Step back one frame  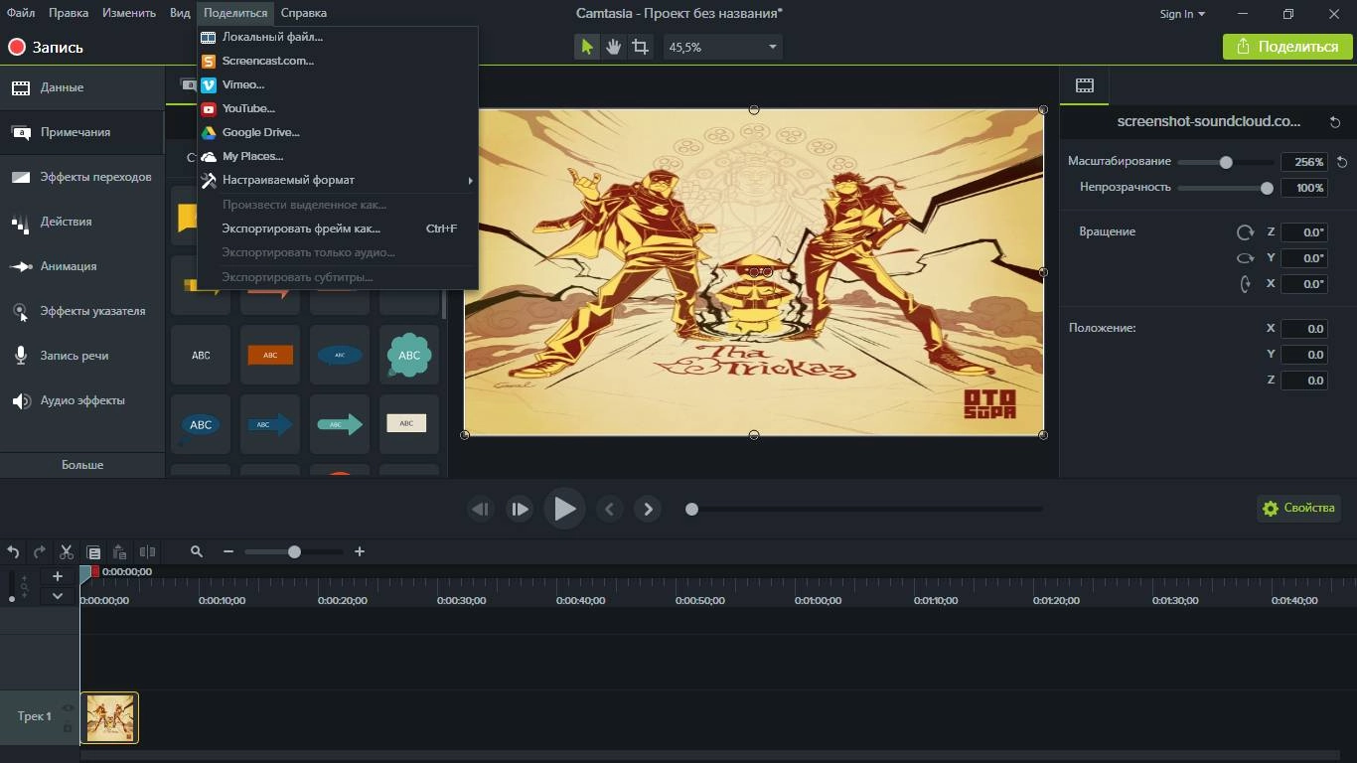[x=481, y=509]
